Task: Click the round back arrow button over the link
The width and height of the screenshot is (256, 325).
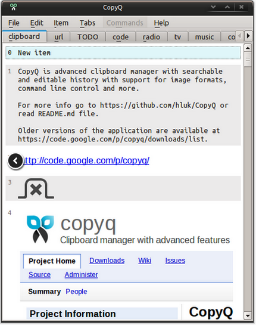Action: click(15, 161)
